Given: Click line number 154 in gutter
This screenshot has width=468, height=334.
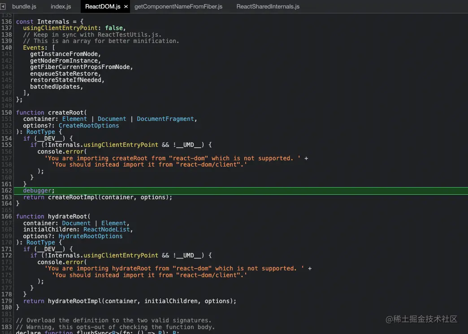Looking at the screenshot, I should click(x=7, y=138).
